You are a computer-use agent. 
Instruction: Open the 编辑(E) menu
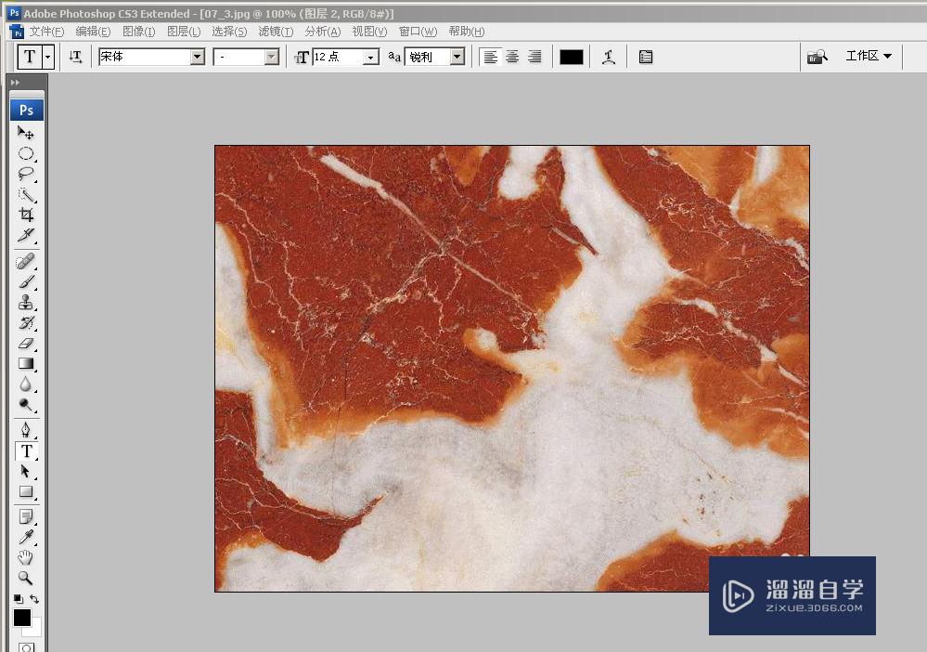tap(93, 32)
